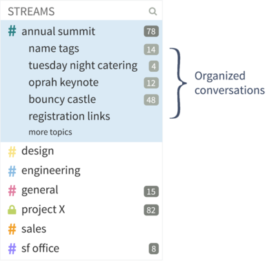Click the teal hash icon beside annual summit

pos(12,31)
